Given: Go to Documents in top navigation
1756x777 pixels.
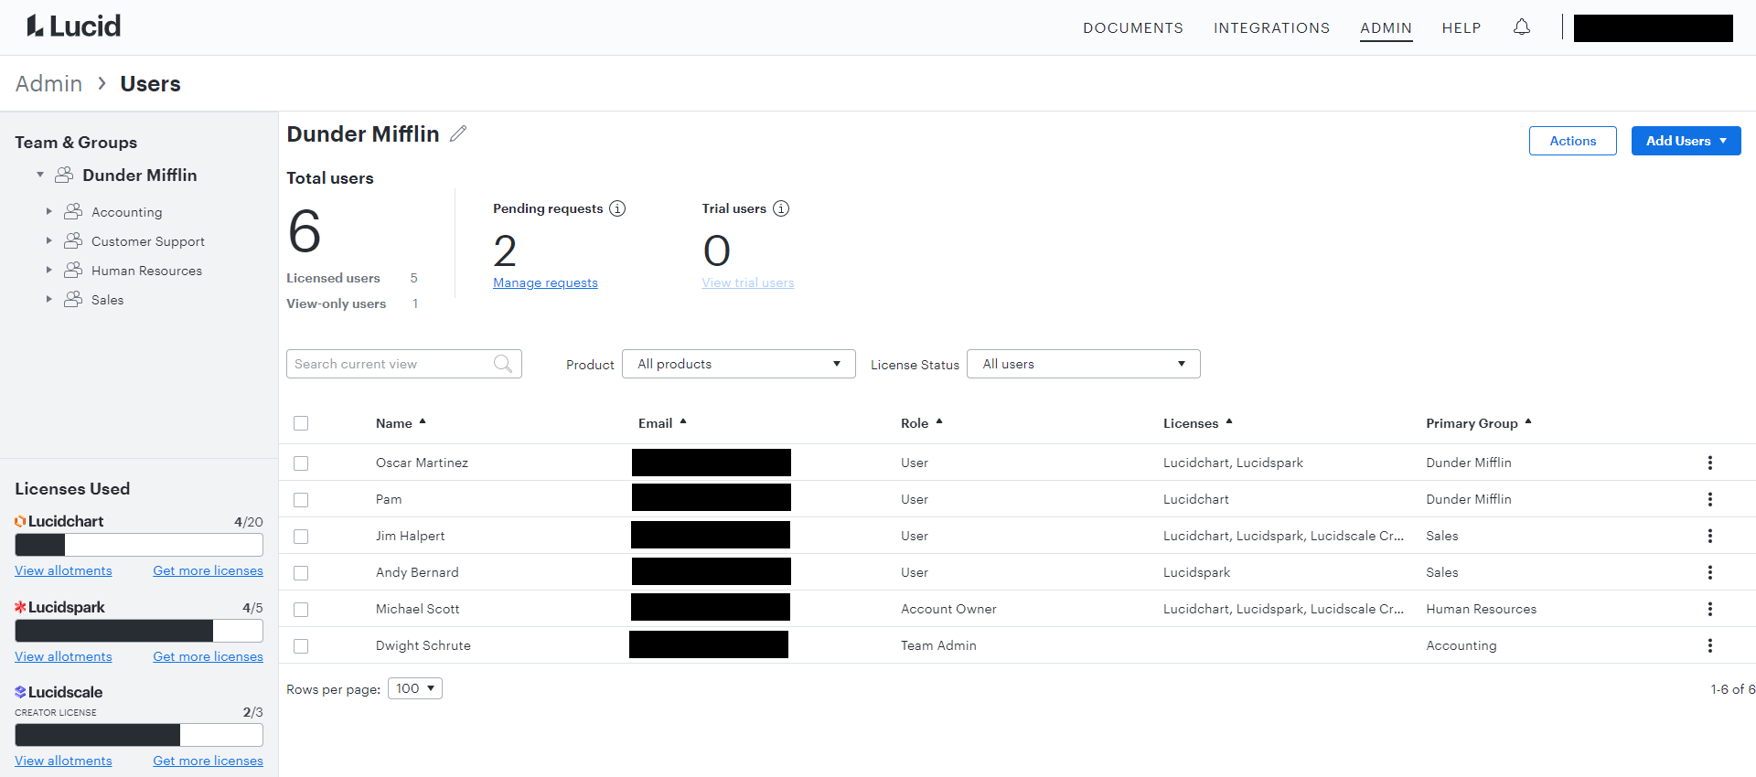Looking at the screenshot, I should pos(1133,28).
